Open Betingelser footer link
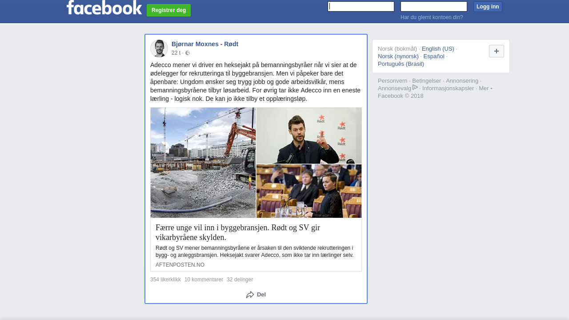Viewport: 569px width, 320px height. click(427, 81)
